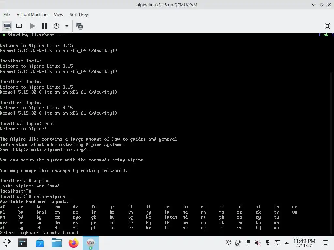Viewport: 334px width, 250px height.
Task: Switch to fullscreen view
Action: click(x=327, y=26)
